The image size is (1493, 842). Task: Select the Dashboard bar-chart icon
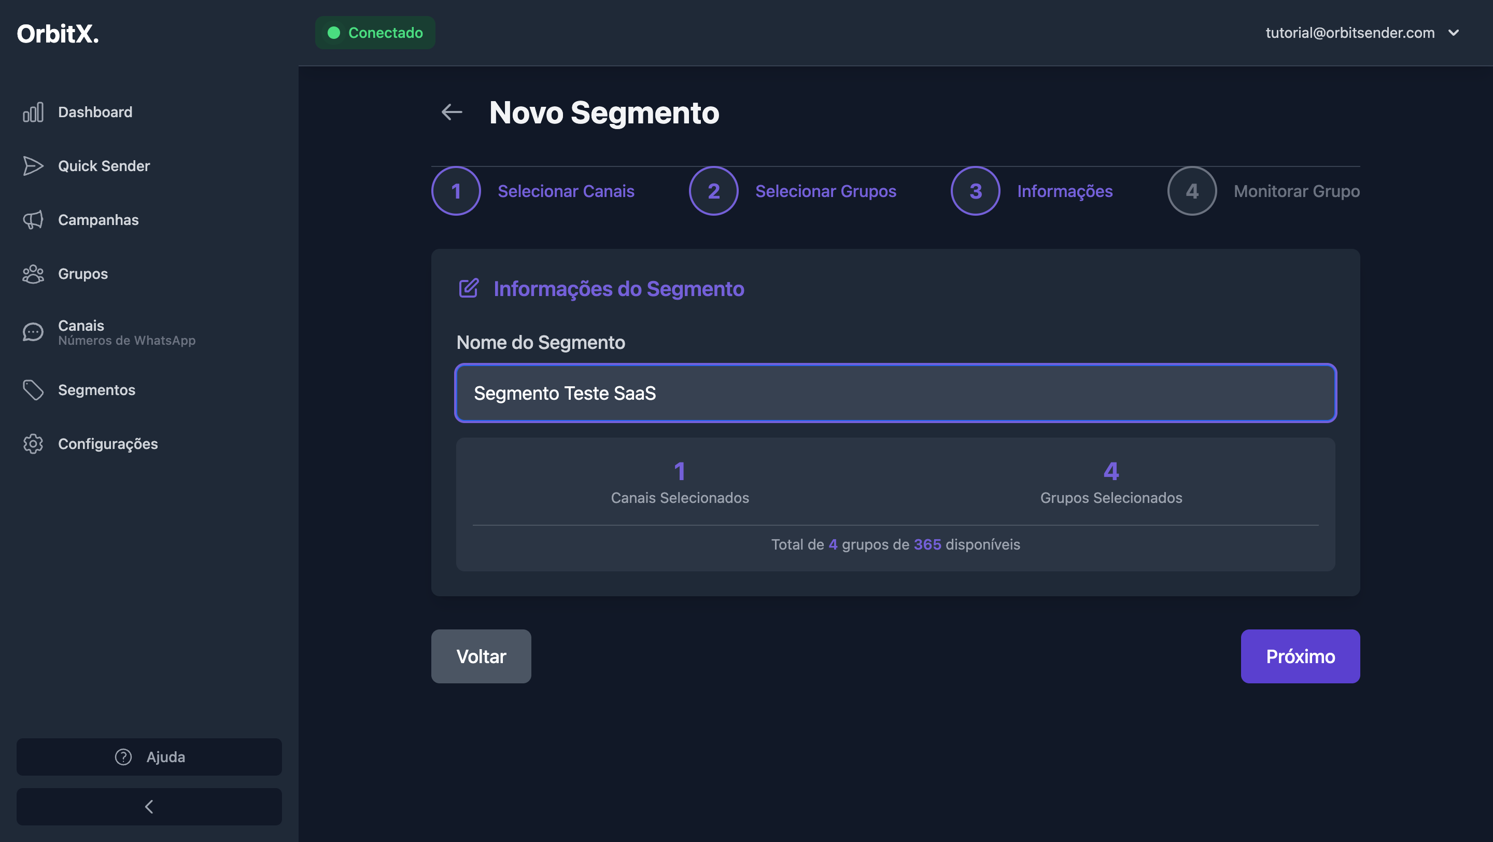[33, 112]
